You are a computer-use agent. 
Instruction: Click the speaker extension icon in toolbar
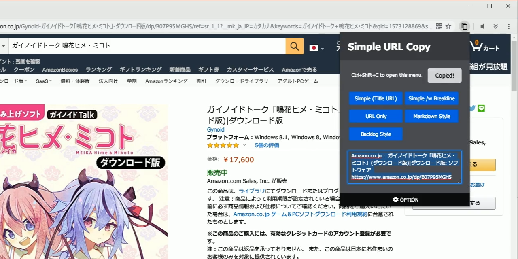pos(482,26)
